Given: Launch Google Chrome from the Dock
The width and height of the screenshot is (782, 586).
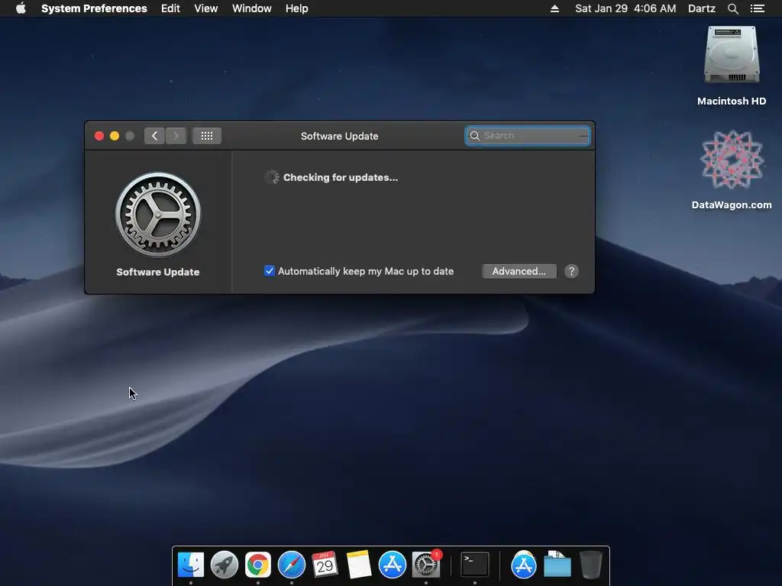Looking at the screenshot, I should [258, 565].
